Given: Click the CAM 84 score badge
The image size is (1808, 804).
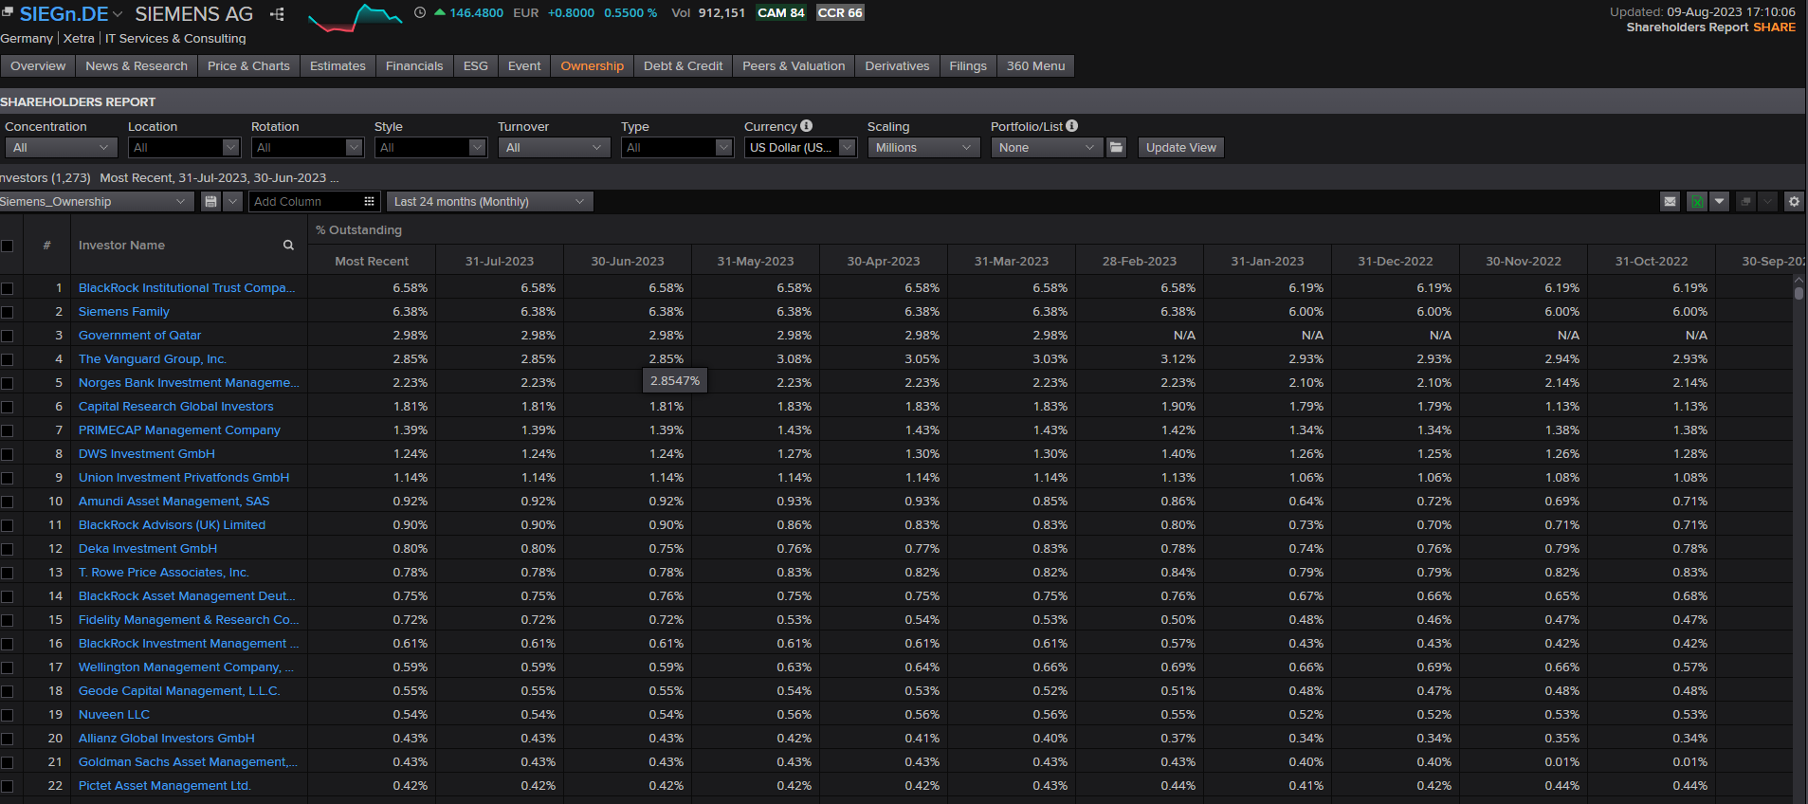Looking at the screenshot, I should [781, 12].
